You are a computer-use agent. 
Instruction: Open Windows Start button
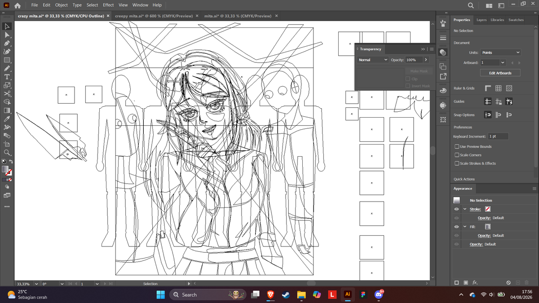pos(160,294)
